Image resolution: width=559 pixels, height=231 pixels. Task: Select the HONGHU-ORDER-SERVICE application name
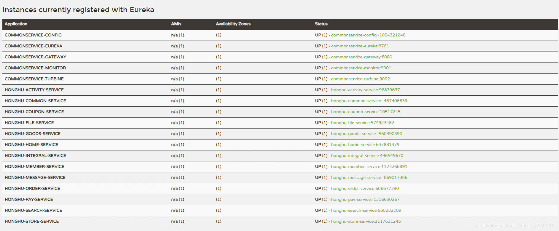pos(32,188)
